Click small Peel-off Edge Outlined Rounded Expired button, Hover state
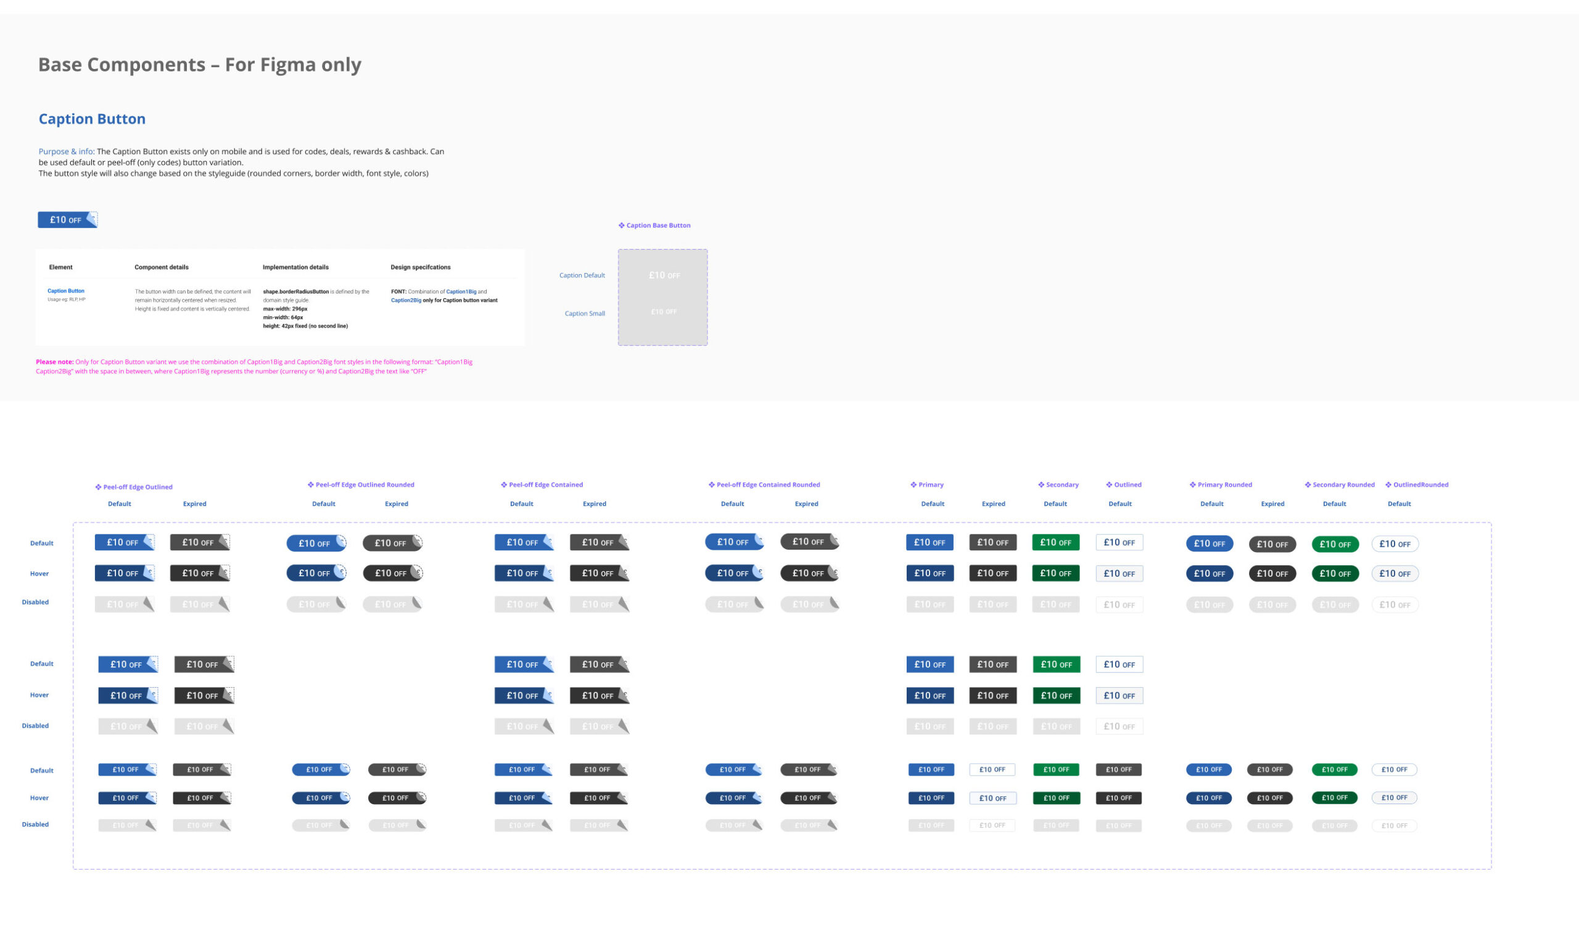 397,797
